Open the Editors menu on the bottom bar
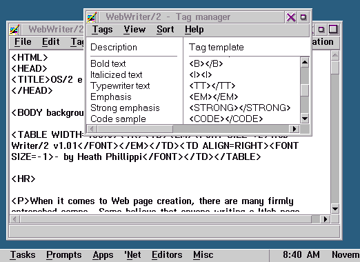This screenshot has width=360, height=262. click(167, 255)
